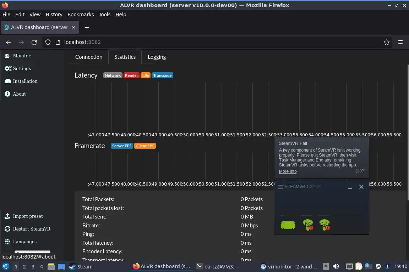Toggle the Network latency series
This screenshot has width=409, height=272.
[113, 75]
